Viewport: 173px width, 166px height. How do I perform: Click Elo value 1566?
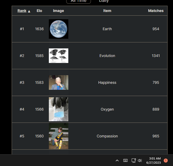click(39, 109)
